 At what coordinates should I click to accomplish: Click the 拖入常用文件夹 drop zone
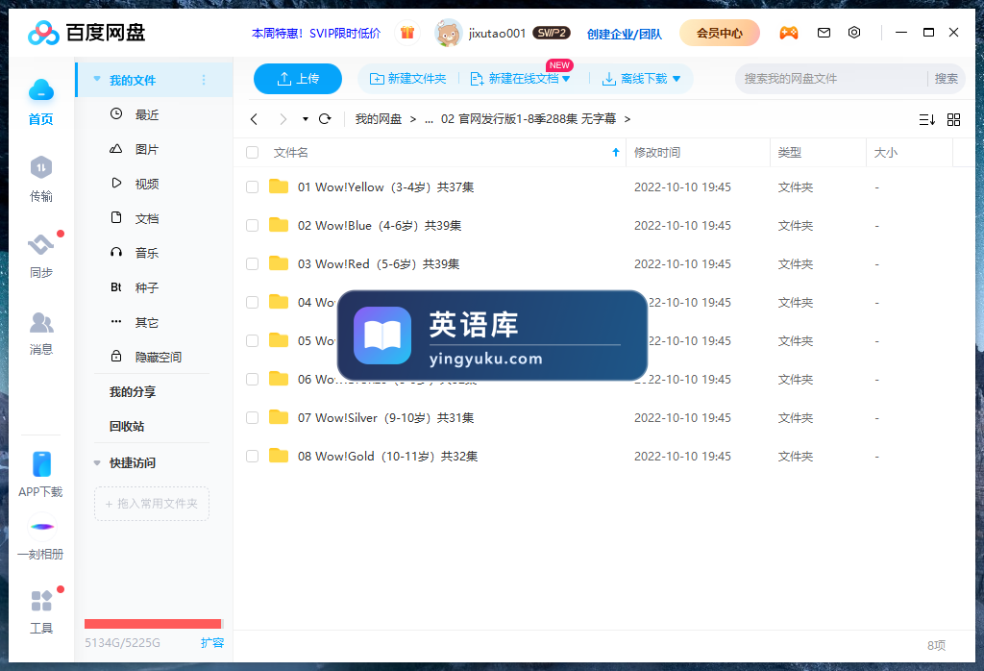pos(151,504)
